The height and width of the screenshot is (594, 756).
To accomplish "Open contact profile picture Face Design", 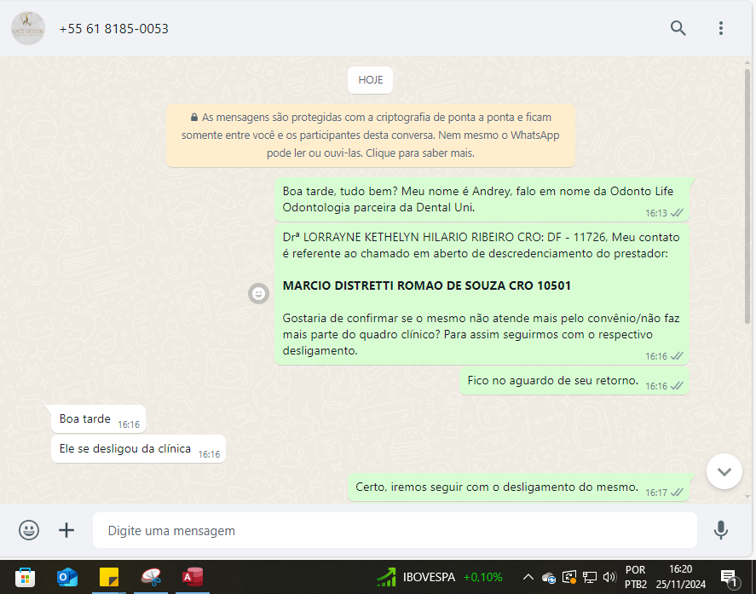I will tap(28, 28).
